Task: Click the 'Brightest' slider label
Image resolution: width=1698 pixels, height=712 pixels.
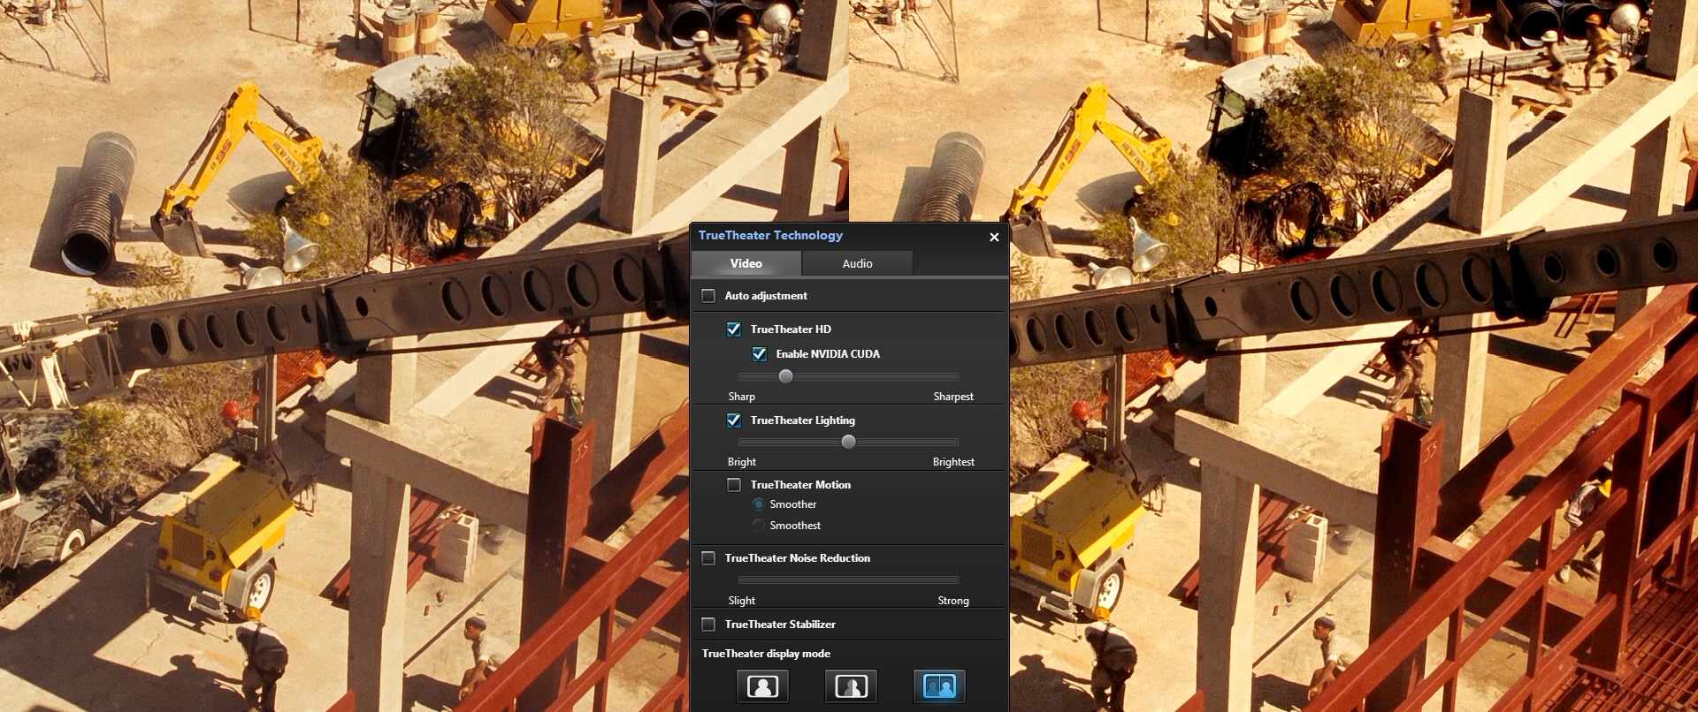Action: coord(953,462)
